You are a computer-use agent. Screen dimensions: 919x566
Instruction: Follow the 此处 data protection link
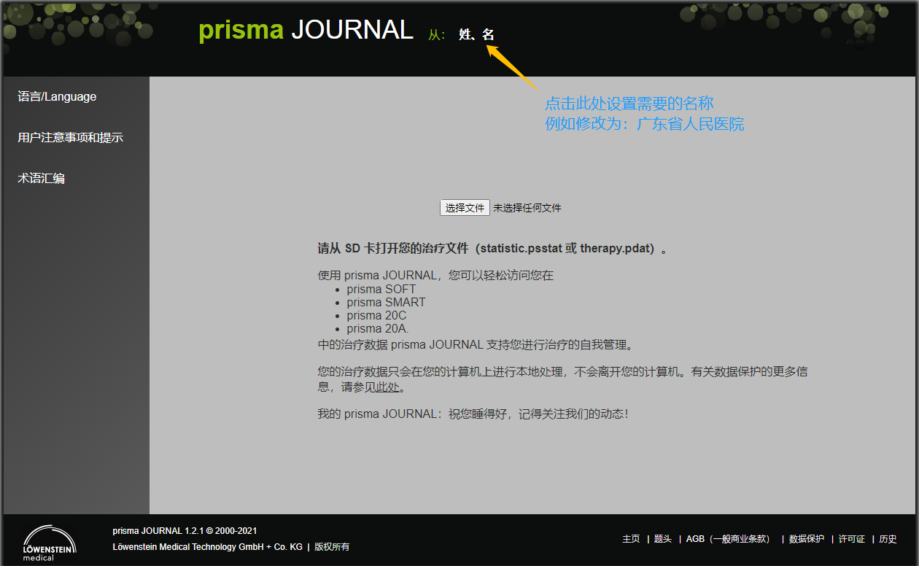click(x=388, y=387)
